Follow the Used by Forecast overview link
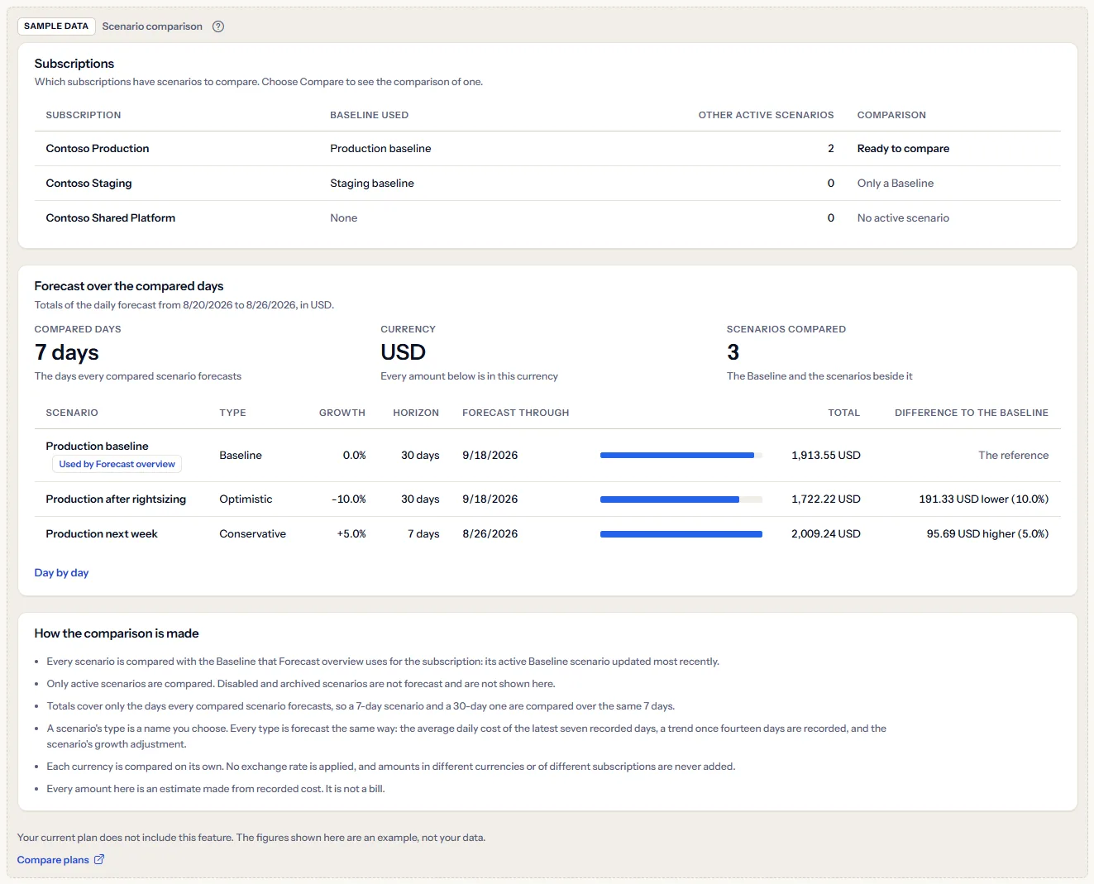Viewport: 1094px width, 884px height. point(117,465)
